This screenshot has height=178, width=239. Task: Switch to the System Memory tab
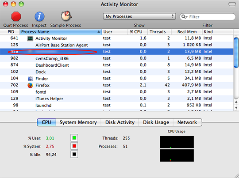click(x=78, y=122)
